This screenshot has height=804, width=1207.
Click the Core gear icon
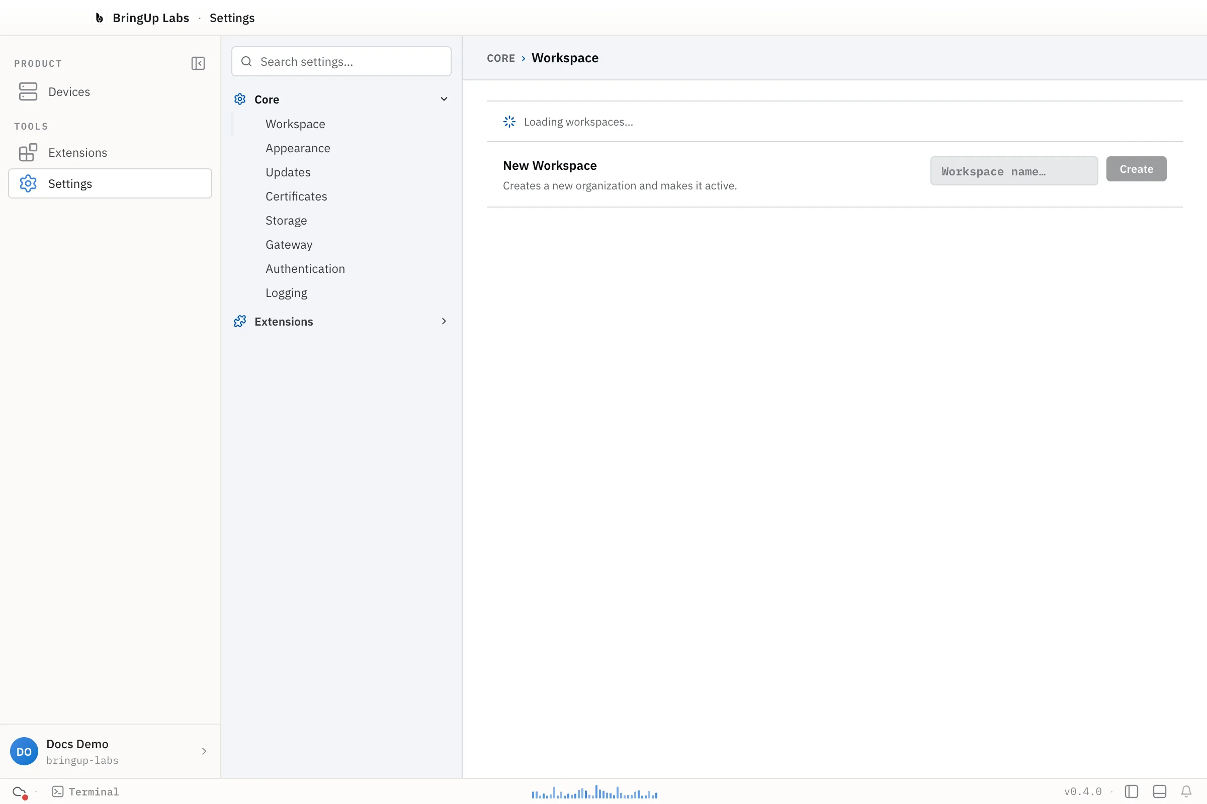[x=240, y=99]
